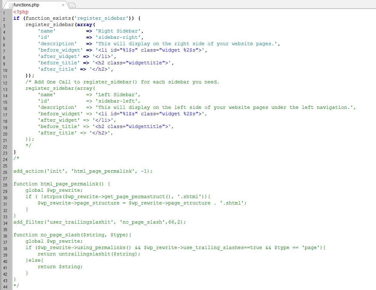376x290 pixels.
Task: Close the functions.php tab
Action: (x=63, y=5)
